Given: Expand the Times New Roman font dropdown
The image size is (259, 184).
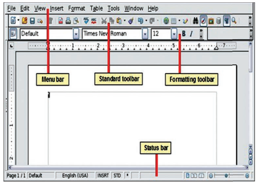Looking at the screenshot, I should 145,34.
